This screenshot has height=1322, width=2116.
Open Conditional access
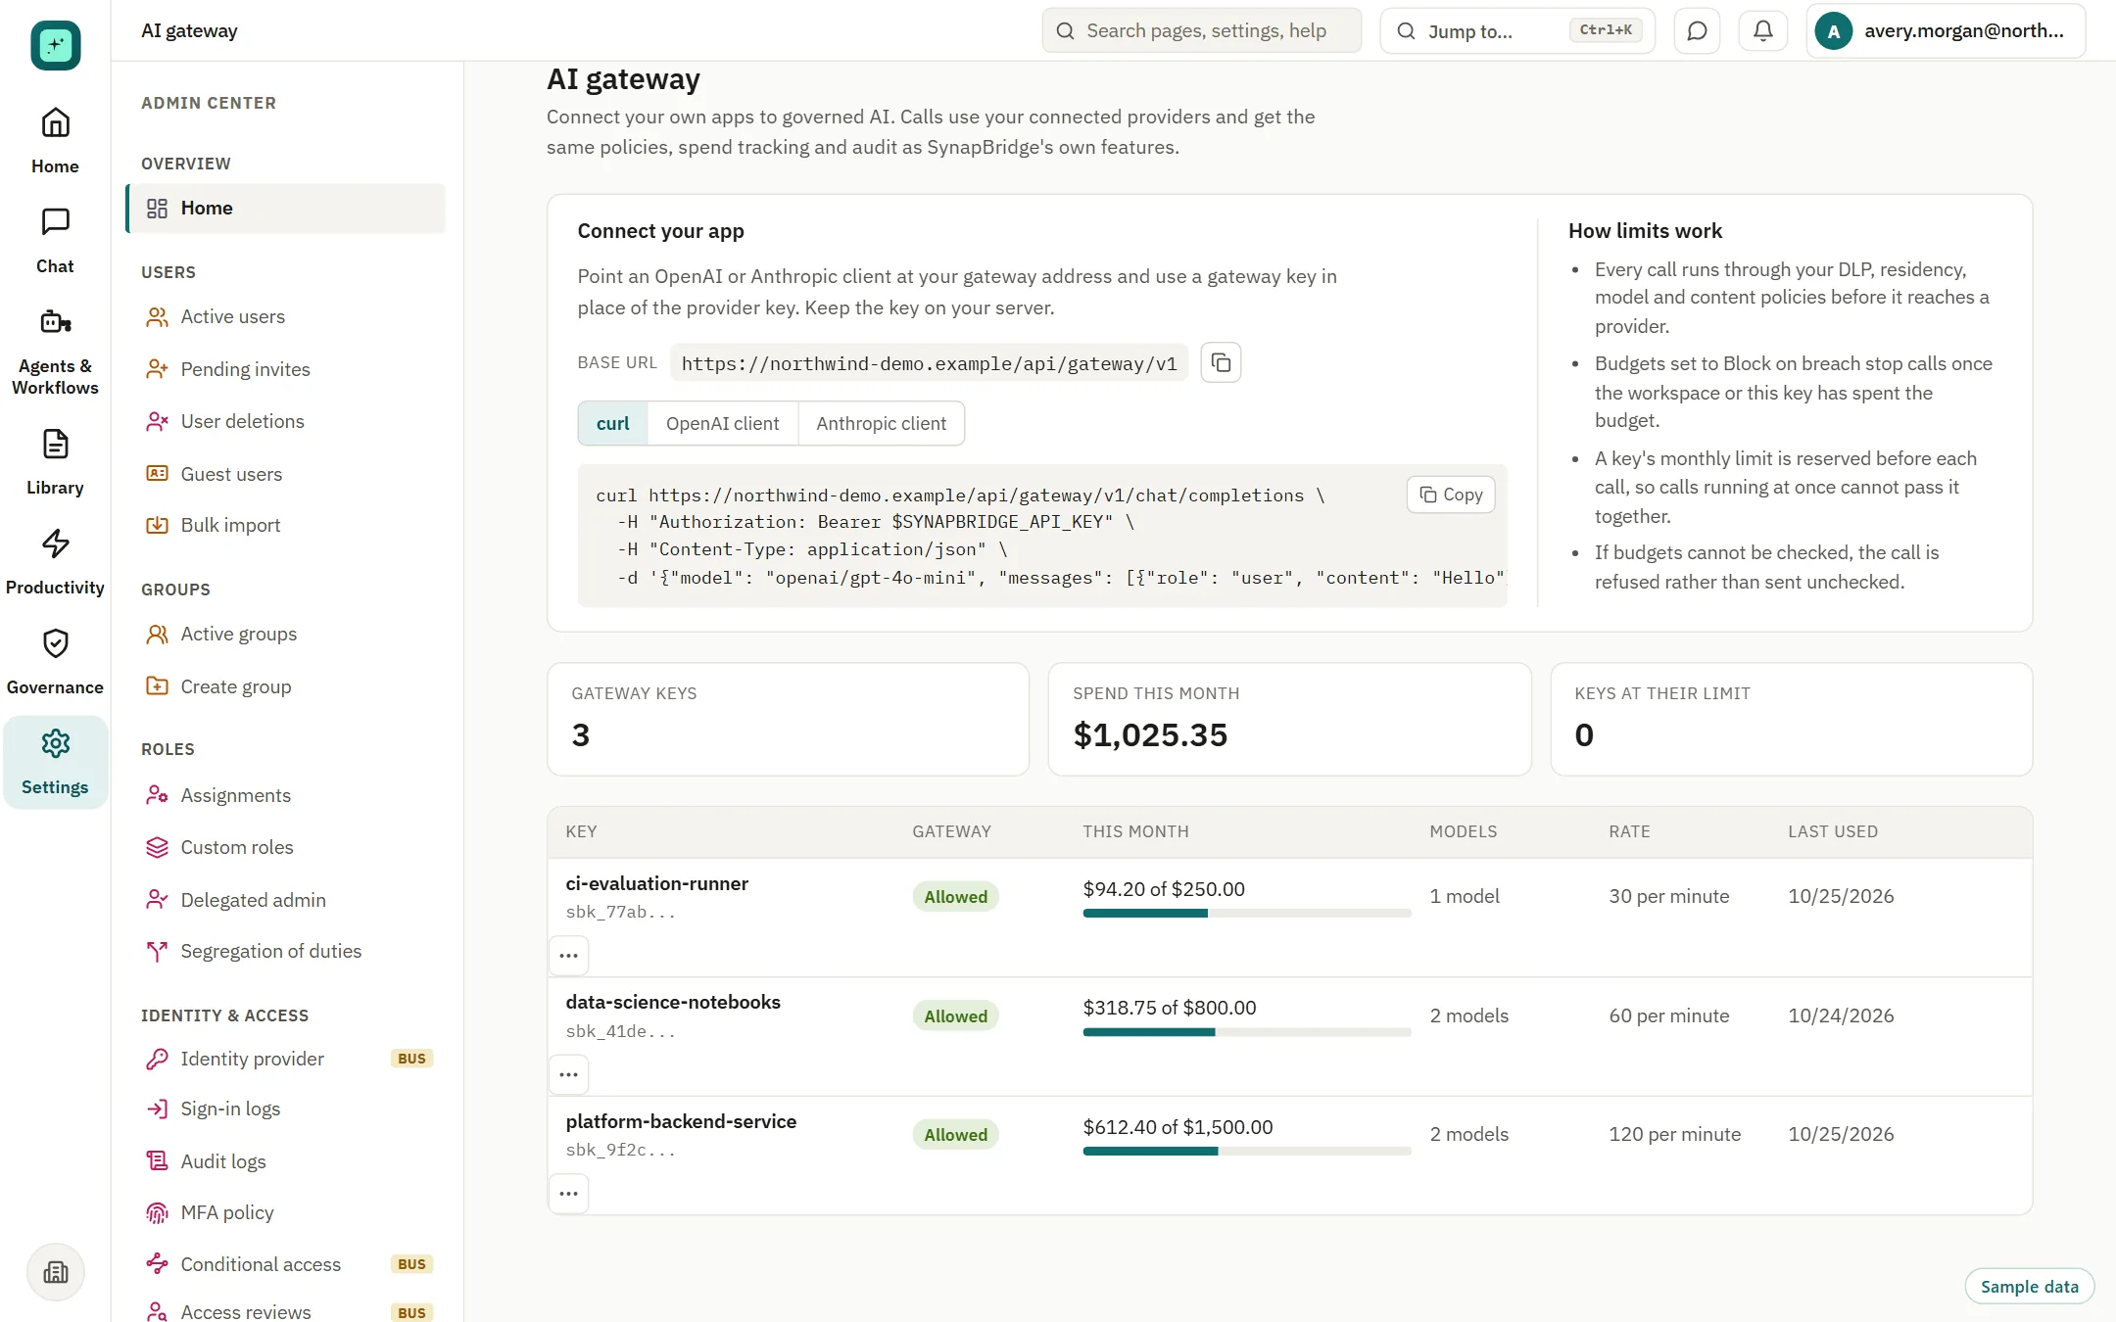point(285,1264)
